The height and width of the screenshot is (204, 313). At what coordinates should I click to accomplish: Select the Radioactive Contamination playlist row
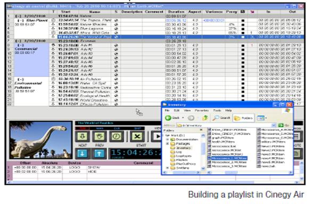[x=177, y=88]
